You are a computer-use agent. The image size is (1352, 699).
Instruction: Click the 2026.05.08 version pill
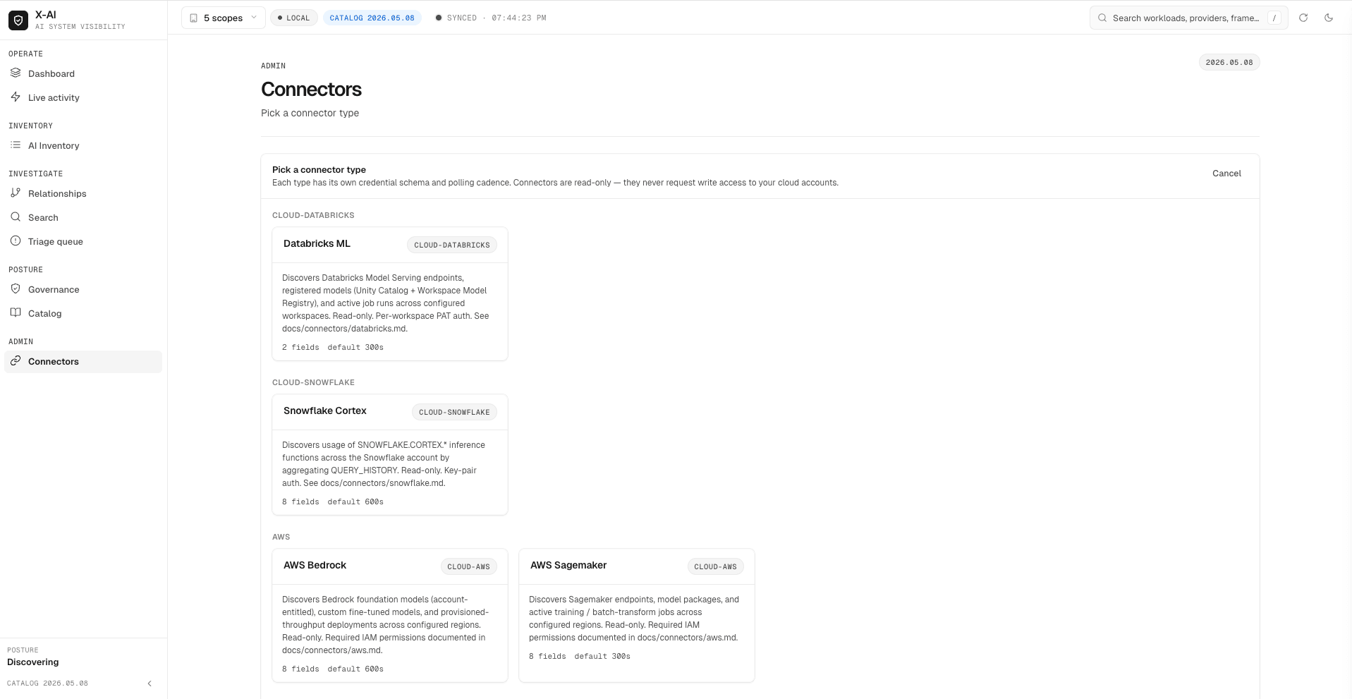1229,62
